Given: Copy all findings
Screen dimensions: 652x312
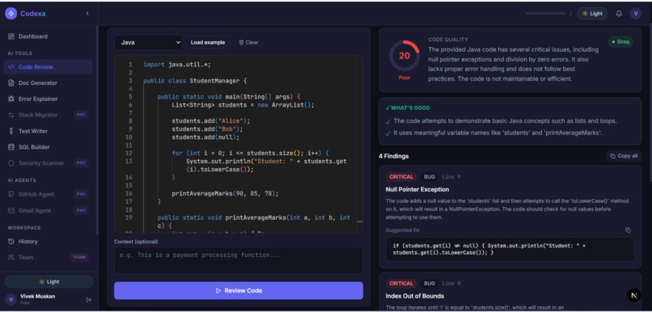Looking at the screenshot, I should [x=624, y=156].
